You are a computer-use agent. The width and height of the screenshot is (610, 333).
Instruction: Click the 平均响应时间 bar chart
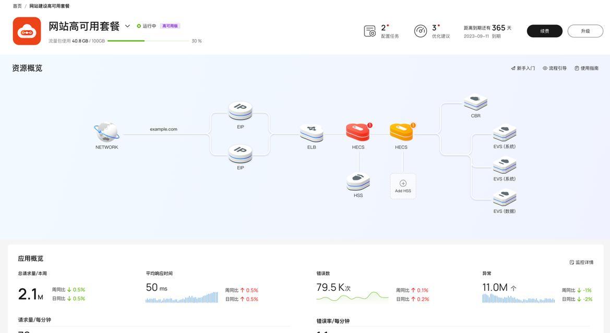[x=182, y=297]
